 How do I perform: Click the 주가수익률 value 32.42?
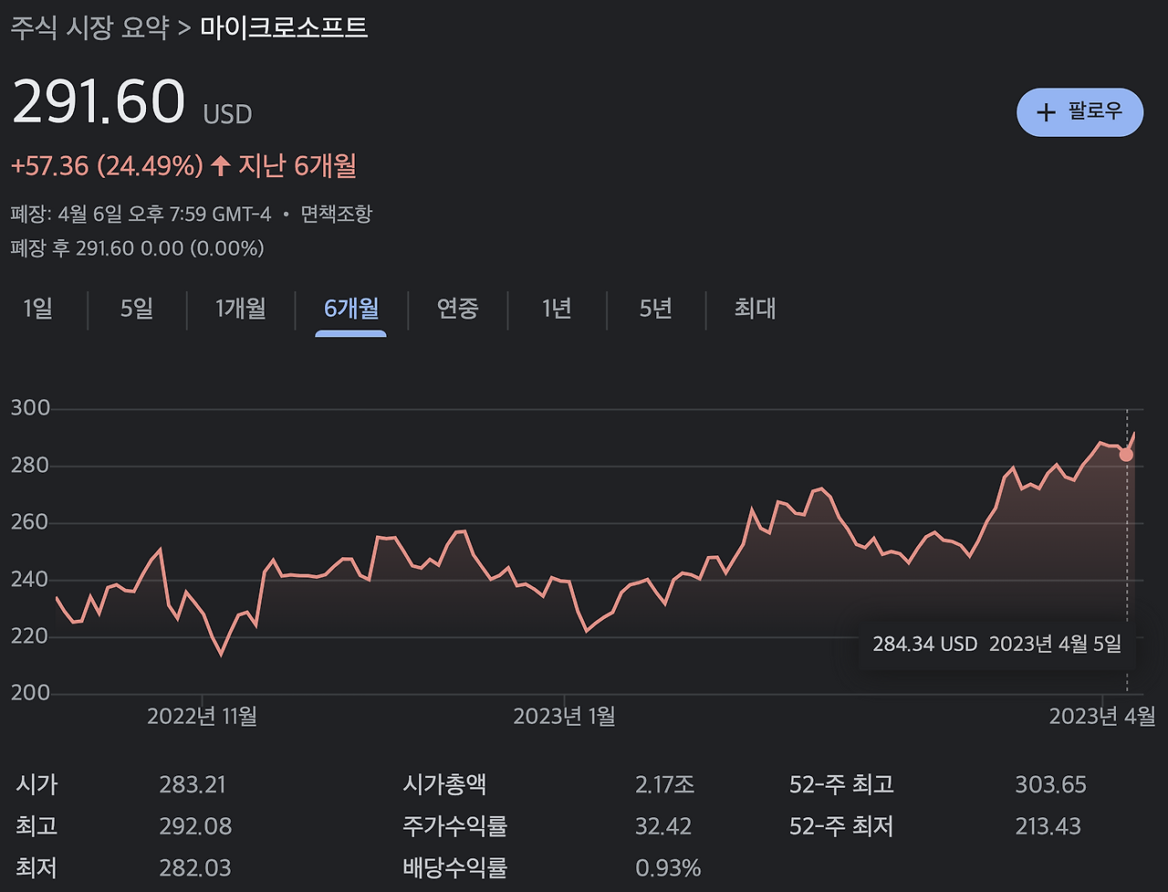click(663, 826)
